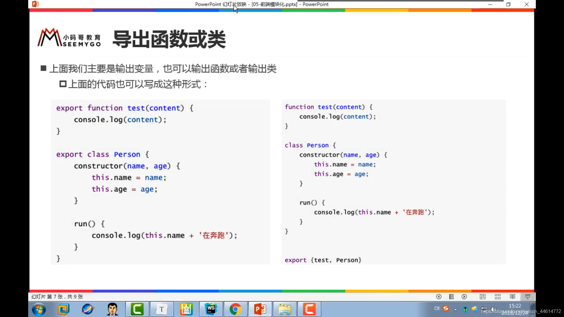Image resolution: width=564 pixels, height=317 pixels.
Task: Click the Sogou input method tray icon
Action: tap(446, 308)
